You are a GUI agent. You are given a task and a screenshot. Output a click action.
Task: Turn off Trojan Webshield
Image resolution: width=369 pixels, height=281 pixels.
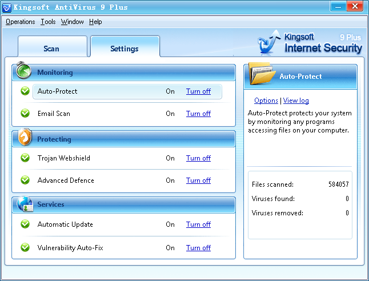click(x=198, y=158)
